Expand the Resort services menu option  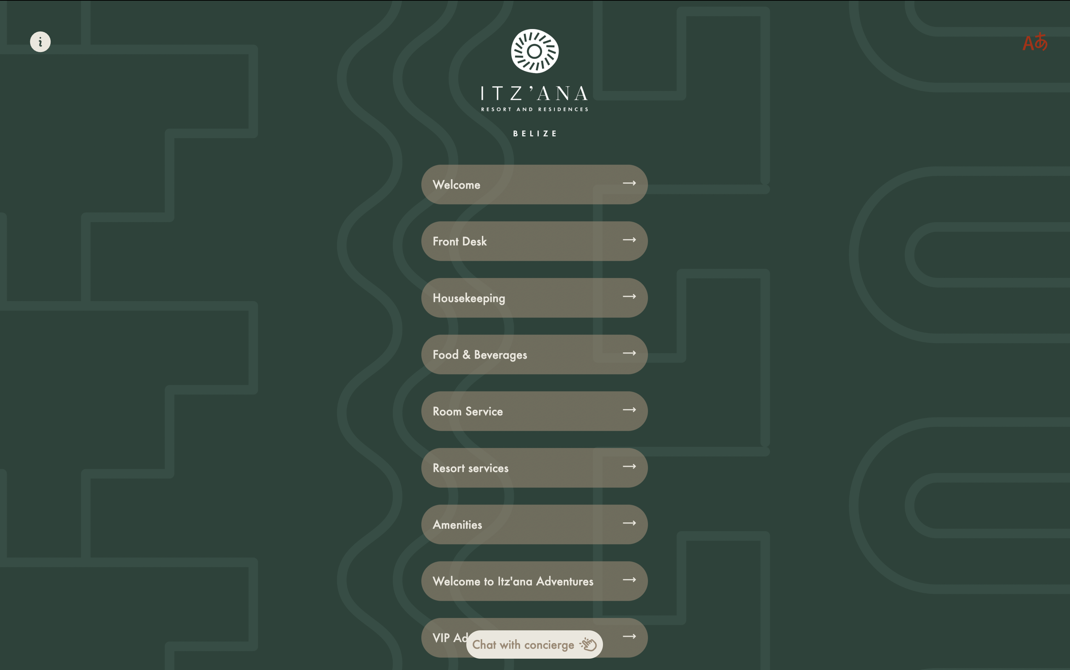pyautogui.click(x=535, y=467)
